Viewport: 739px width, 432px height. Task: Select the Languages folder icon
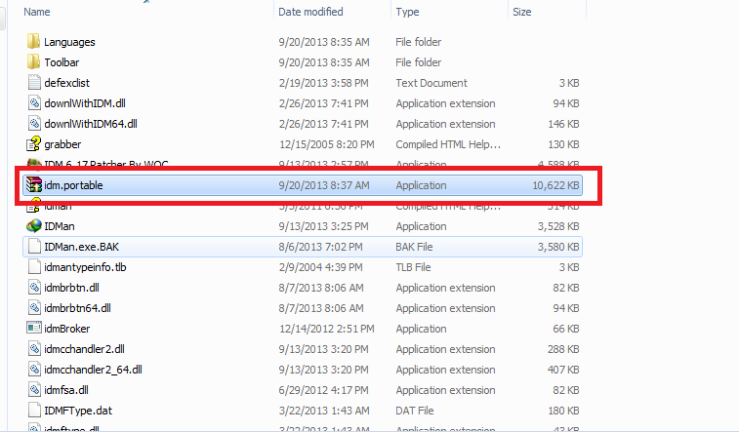coord(33,41)
